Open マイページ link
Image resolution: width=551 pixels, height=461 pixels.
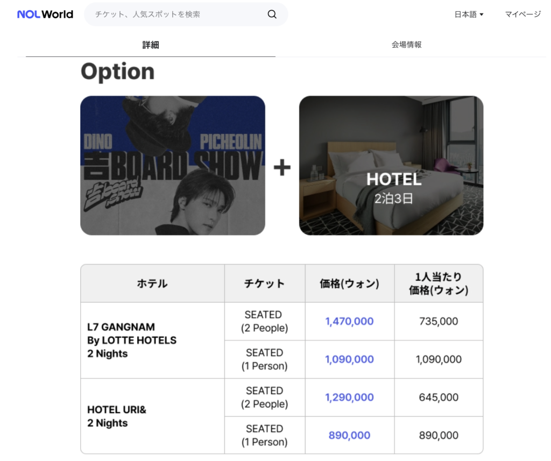[523, 15]
